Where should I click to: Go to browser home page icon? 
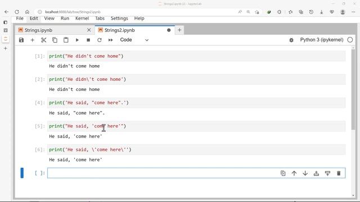tap(27, 12)
